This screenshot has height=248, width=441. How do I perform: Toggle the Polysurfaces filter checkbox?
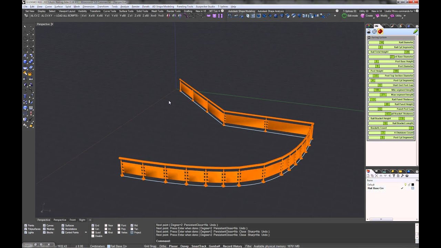[25, 229]
